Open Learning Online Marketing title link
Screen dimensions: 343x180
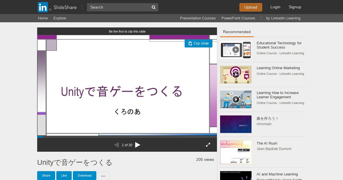click(278, 68)
